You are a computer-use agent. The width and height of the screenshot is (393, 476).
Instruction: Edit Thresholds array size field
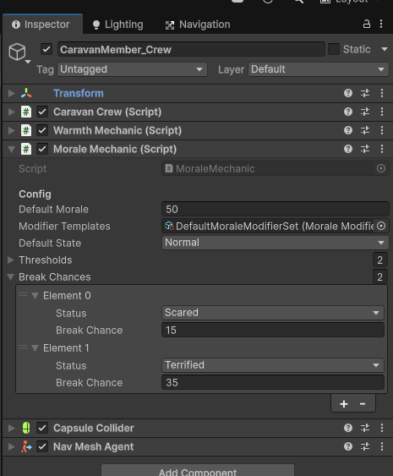380,260
